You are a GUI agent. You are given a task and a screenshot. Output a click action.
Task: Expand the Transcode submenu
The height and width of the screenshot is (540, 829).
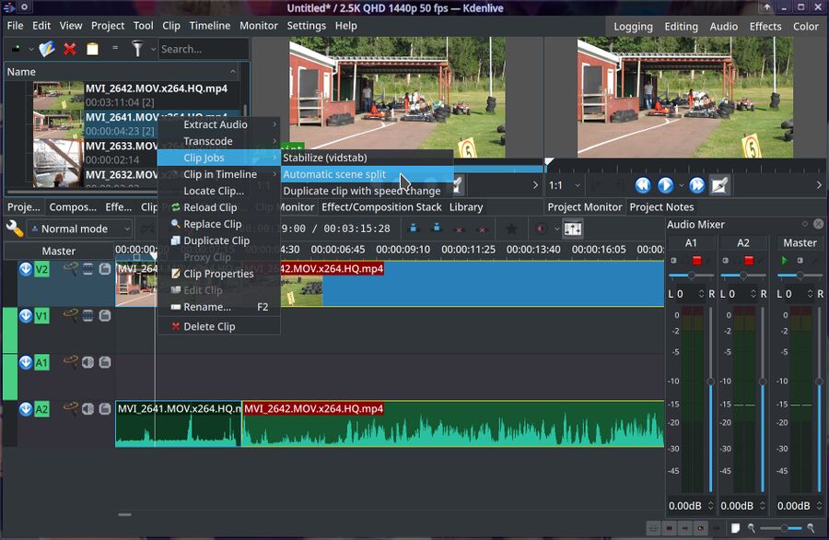click(219, 141)
